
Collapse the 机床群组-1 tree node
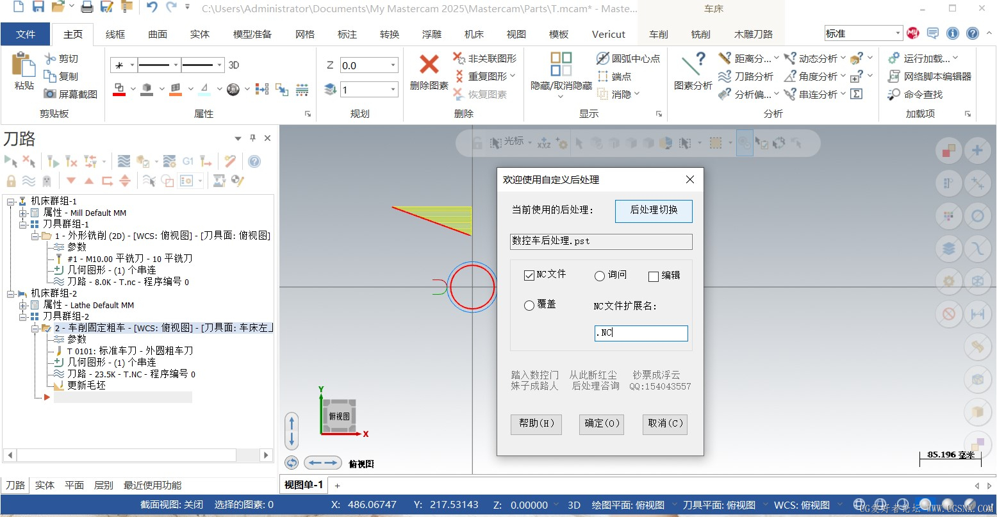tap(11, 202)
